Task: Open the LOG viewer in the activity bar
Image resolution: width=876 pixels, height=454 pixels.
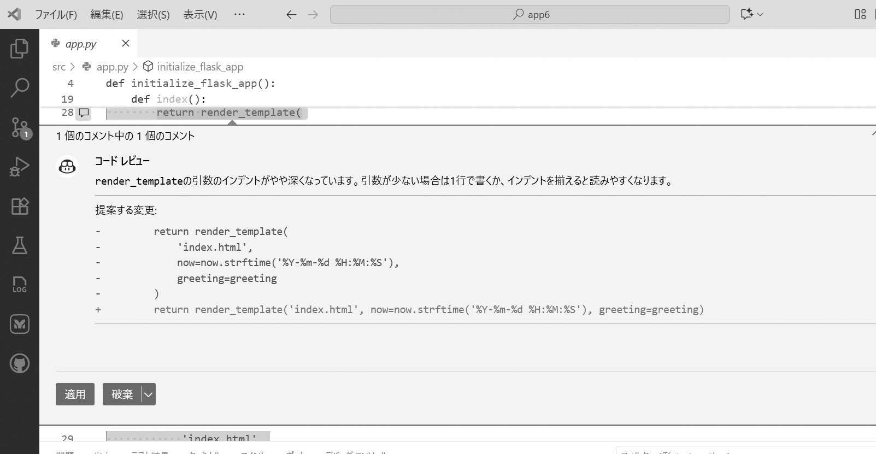Action: [20, 285]
